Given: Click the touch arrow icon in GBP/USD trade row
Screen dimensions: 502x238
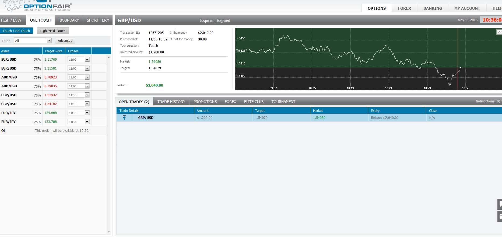Looking at the screenshot, I should click(124, 118).
